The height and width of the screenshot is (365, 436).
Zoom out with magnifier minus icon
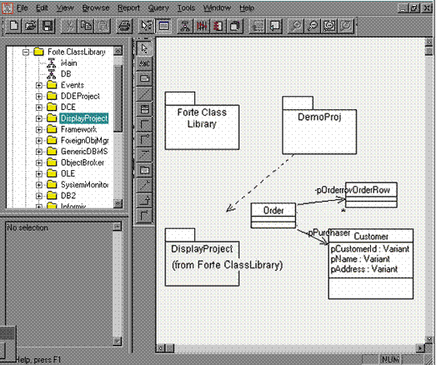point(313,26)
